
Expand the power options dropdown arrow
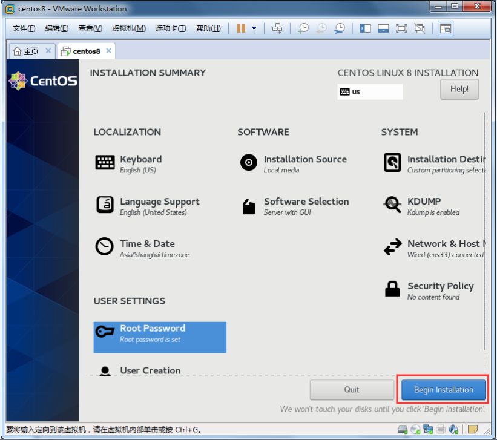pyautogui.click(x=254, y=28)
